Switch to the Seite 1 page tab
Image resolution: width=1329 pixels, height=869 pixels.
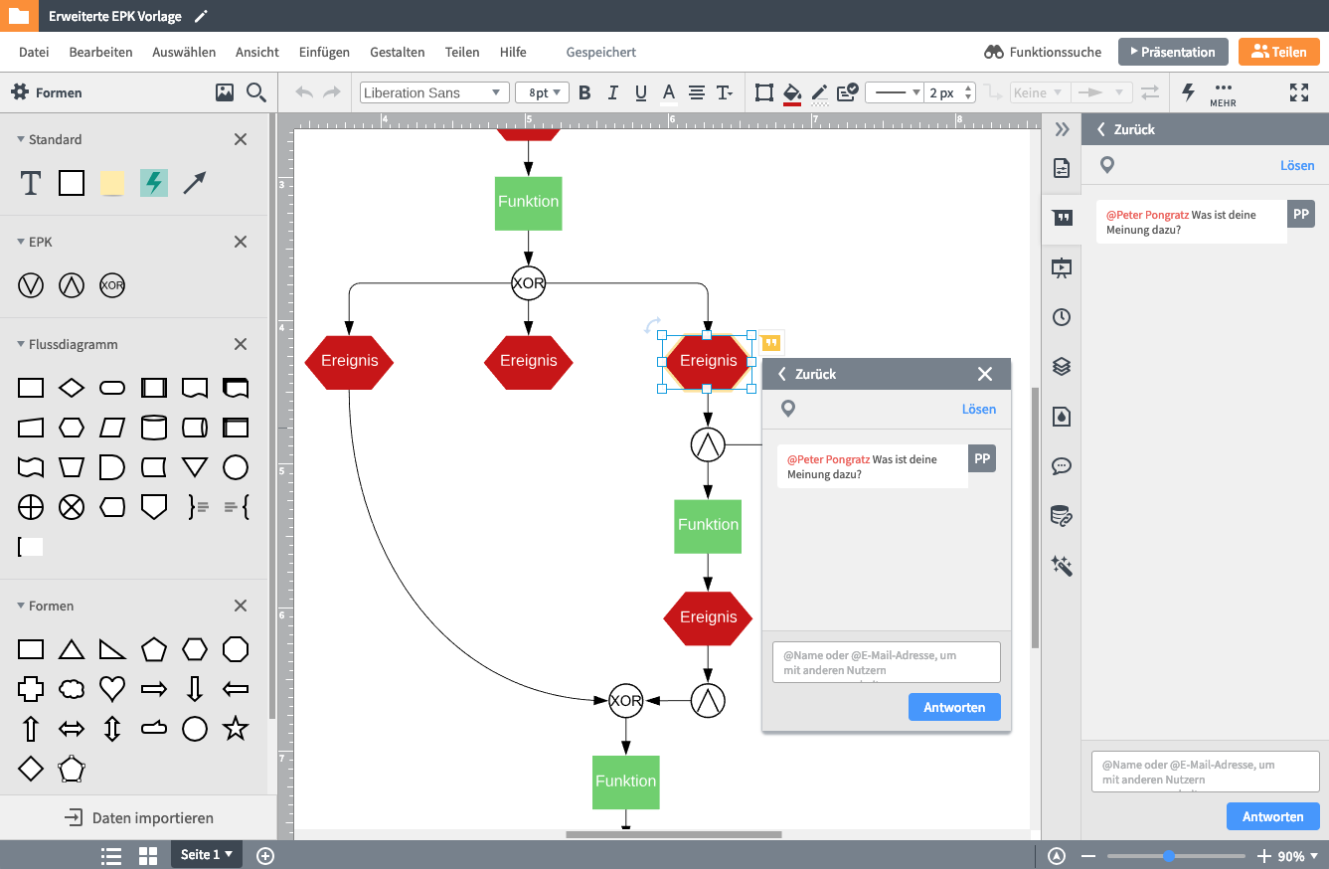tap(206, 854)
